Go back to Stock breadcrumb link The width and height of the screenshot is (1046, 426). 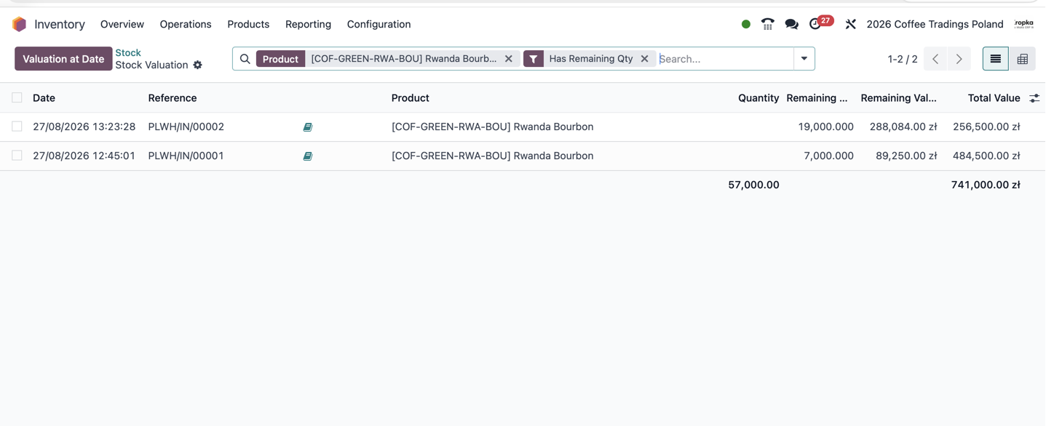pos(128,52)
